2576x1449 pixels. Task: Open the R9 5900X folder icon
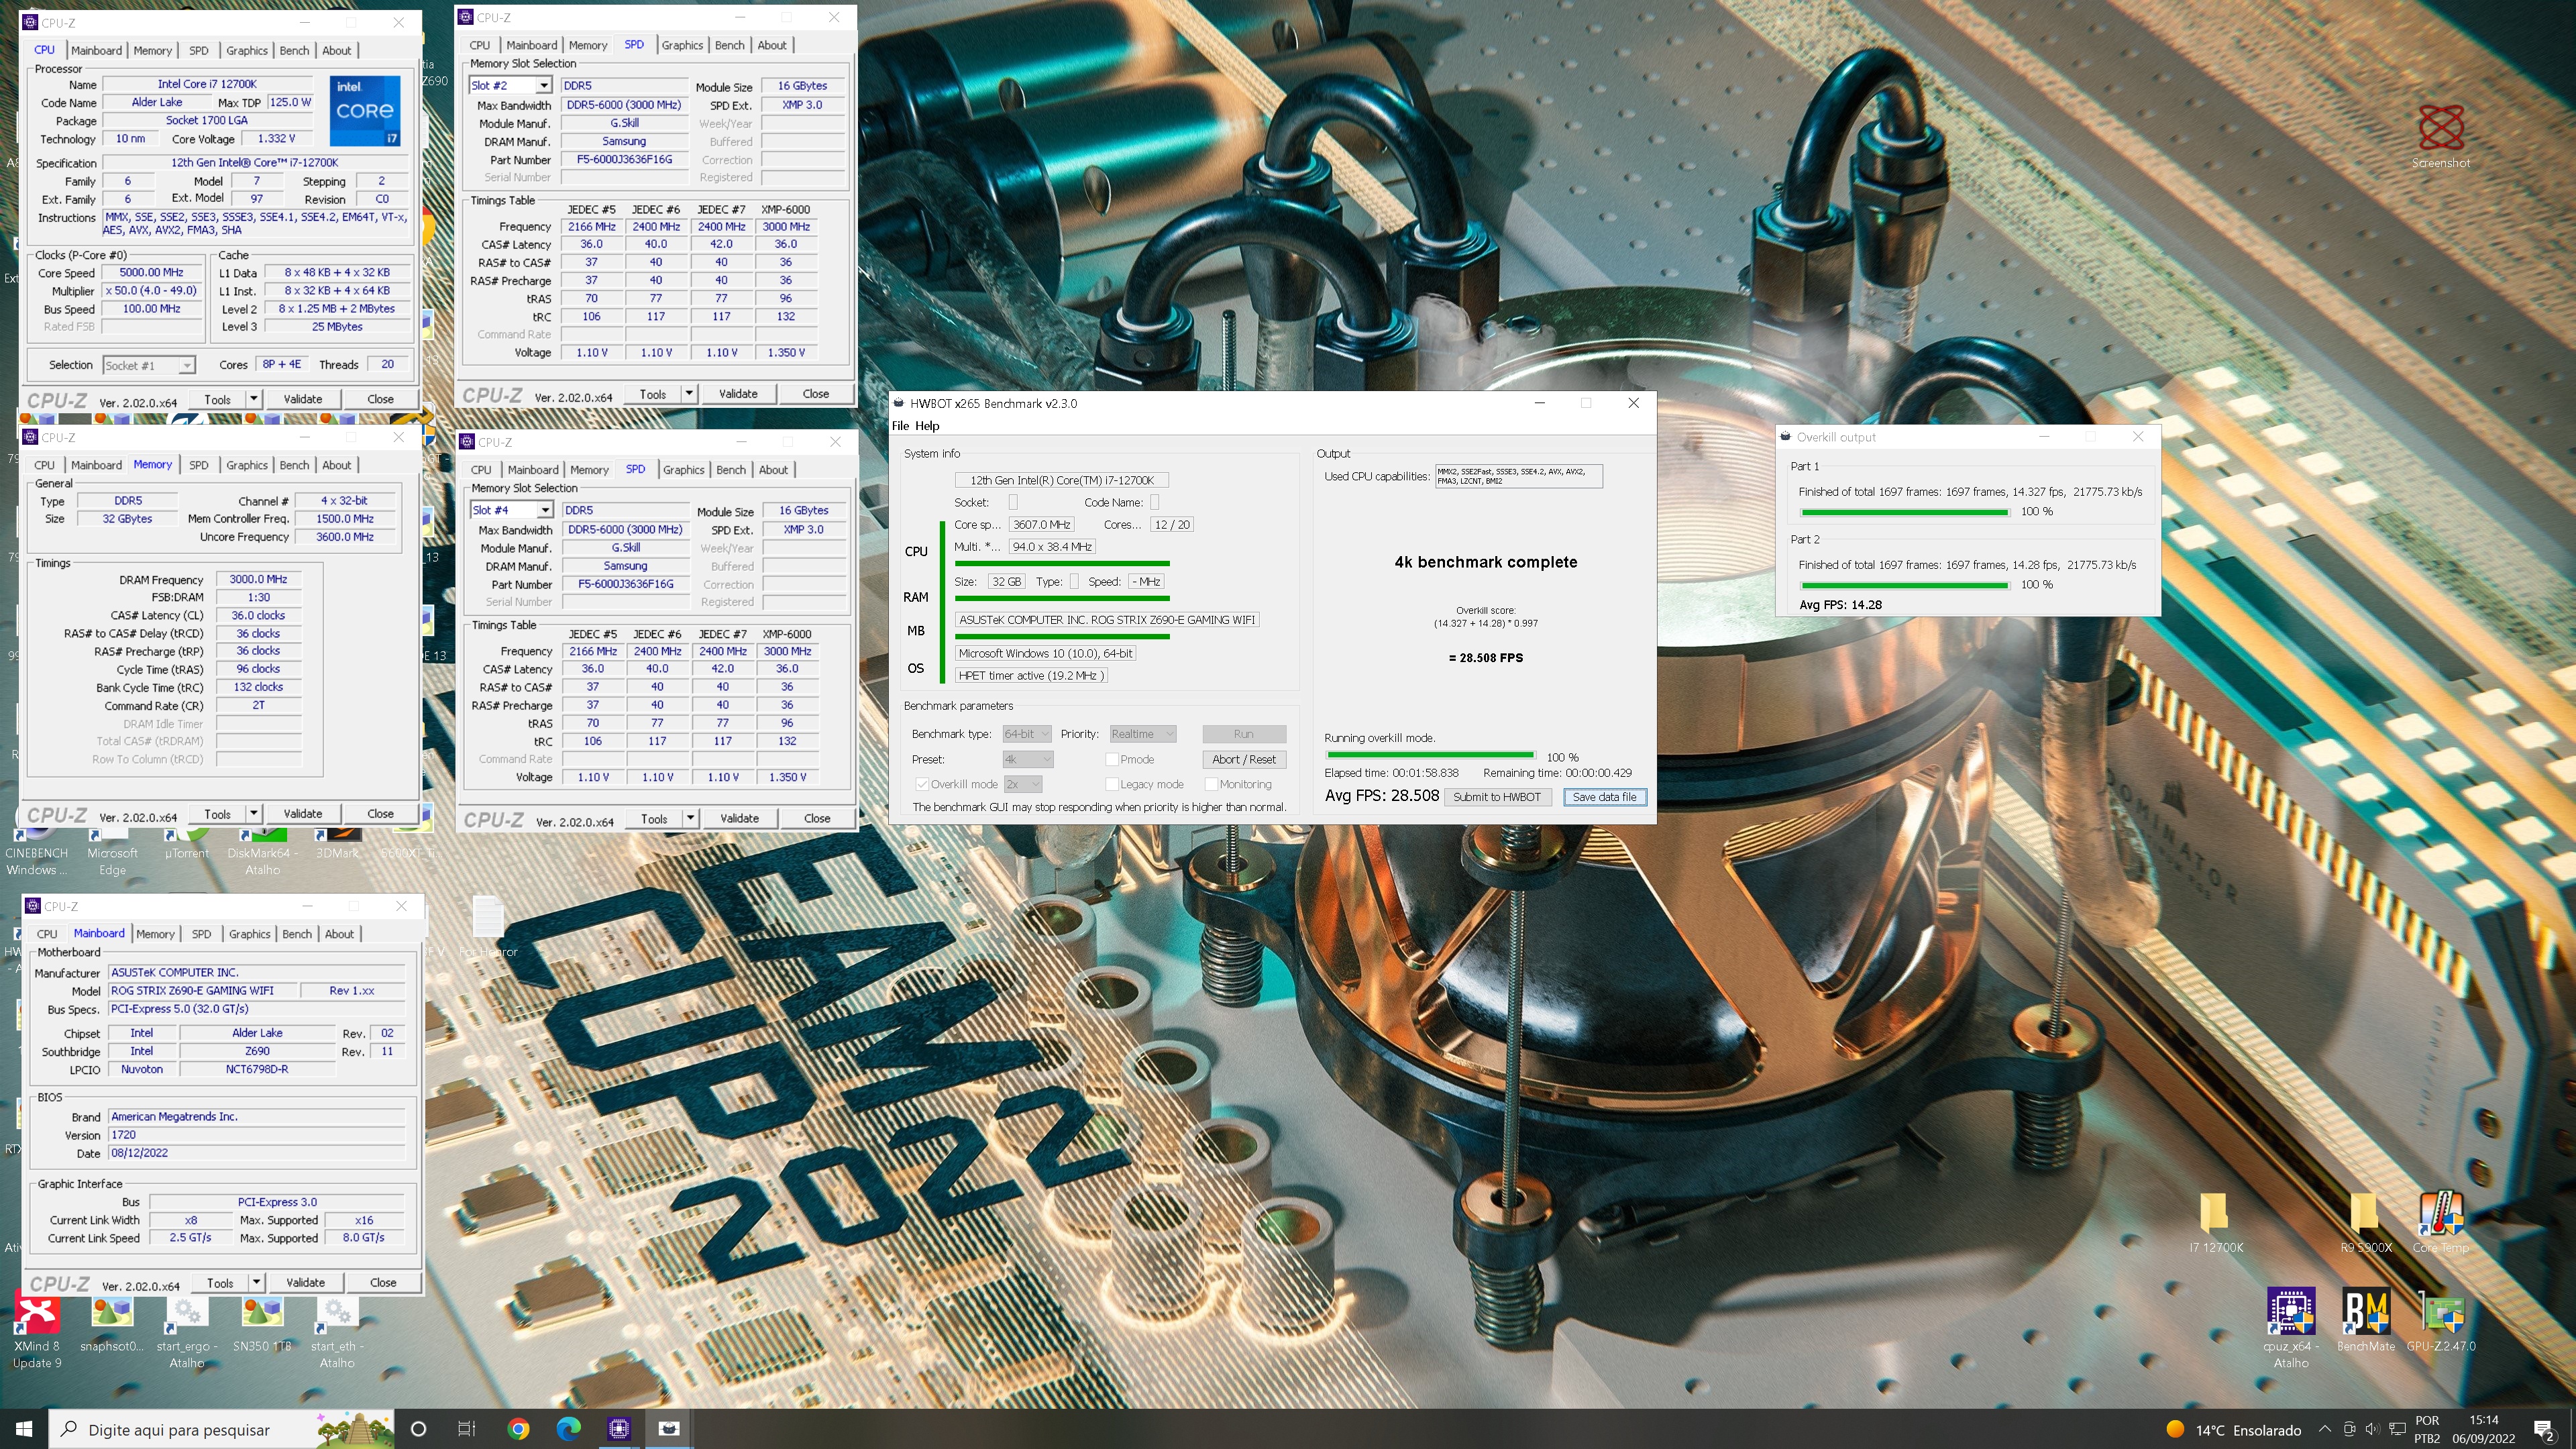tap(2365, 1221)
